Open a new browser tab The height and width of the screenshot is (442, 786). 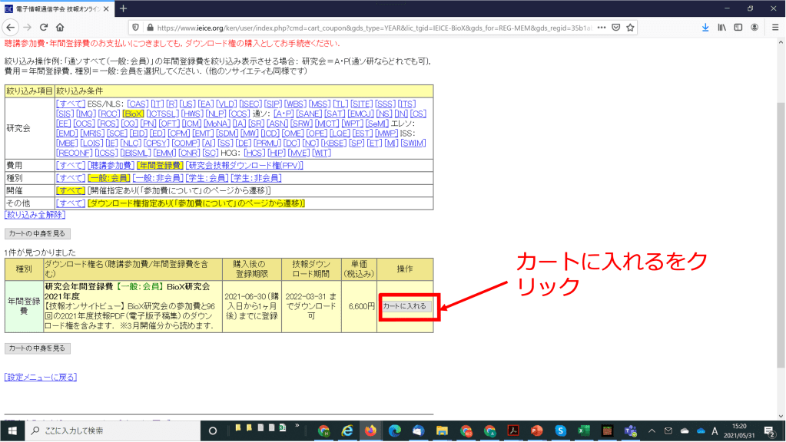tap(123, 8)
